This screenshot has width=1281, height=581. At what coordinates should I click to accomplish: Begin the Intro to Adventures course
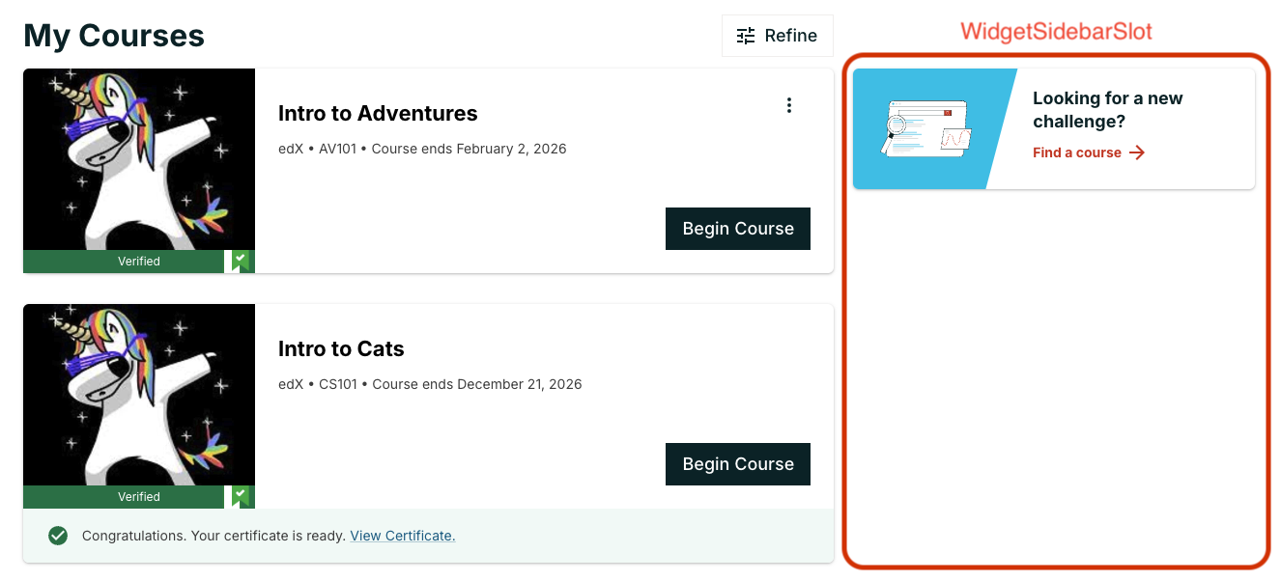(738, 229)
